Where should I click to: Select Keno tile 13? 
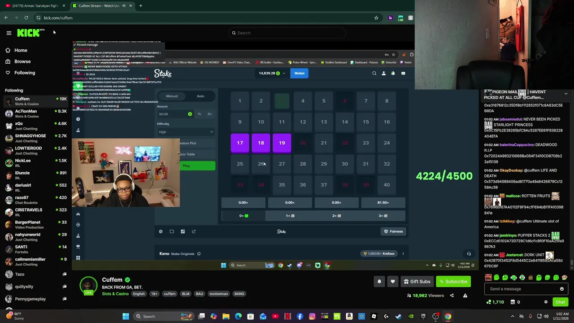tap(324, 122)
